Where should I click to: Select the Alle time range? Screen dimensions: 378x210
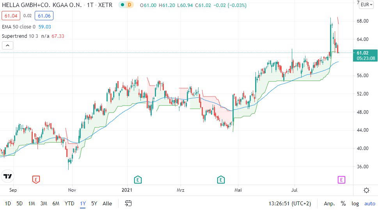[x=107, y=203]
